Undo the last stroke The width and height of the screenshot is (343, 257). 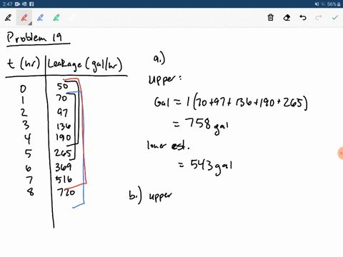303,18
